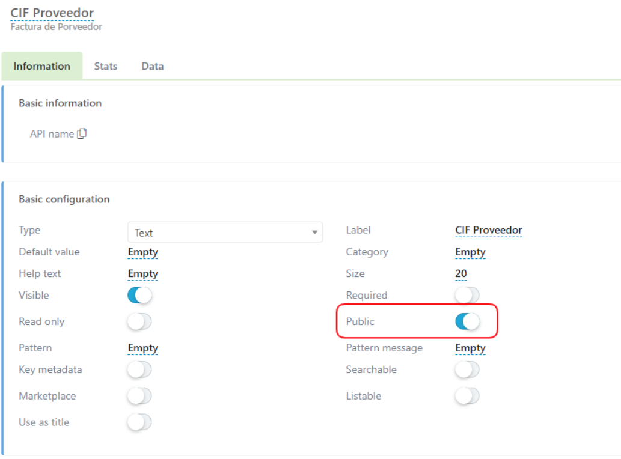Toggle the Listable switch on
This screenshot has width=621, height=459.
click(x=467, y=397)
